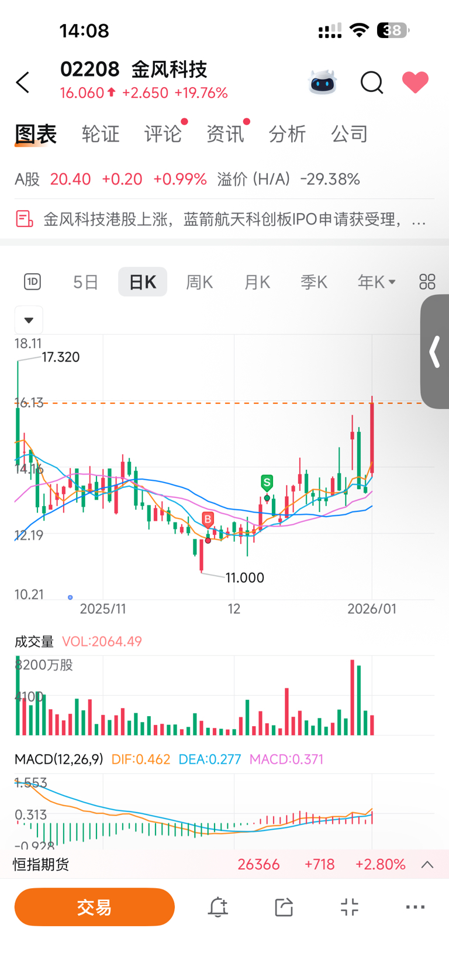Select the 月K chart period
This screenshot has width=449, height=973.
click(257, 282)
